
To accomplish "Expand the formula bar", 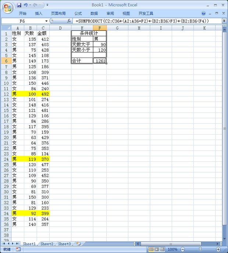I will 224,21.
